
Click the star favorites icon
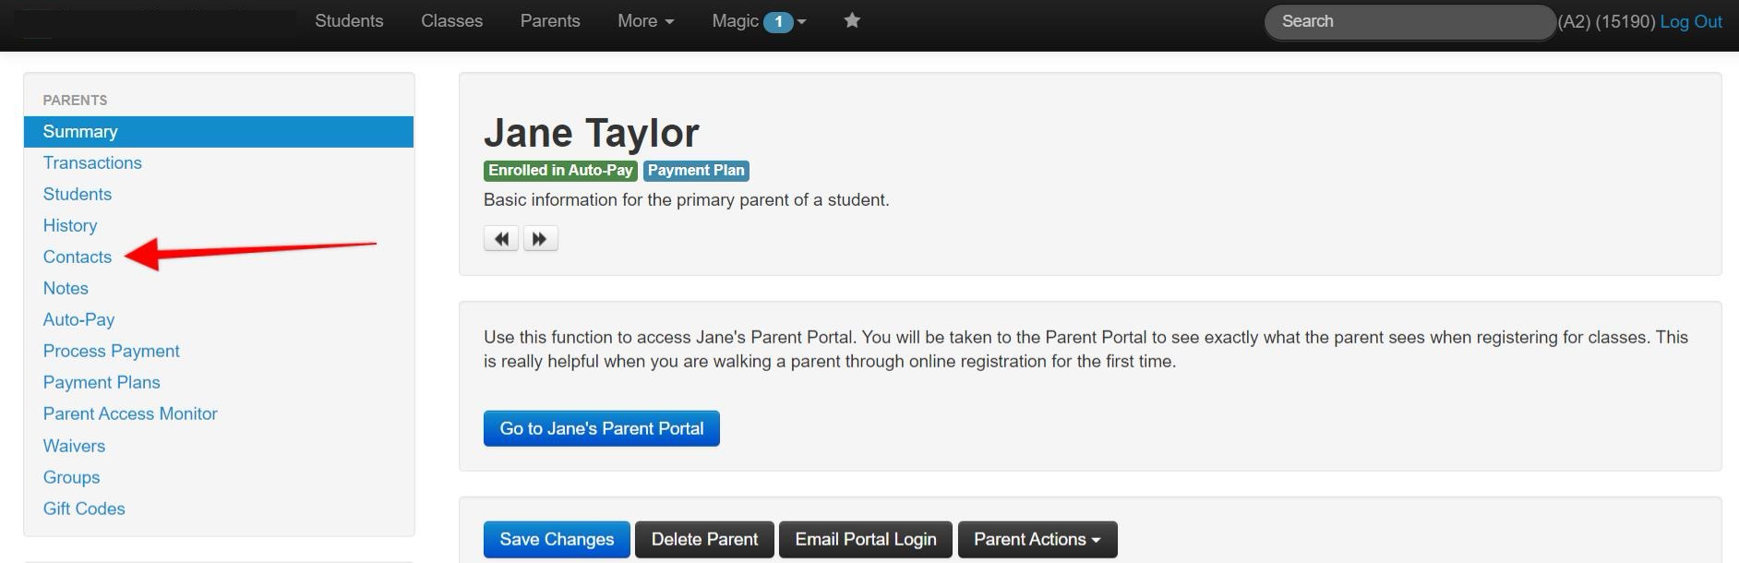[852, 20]
